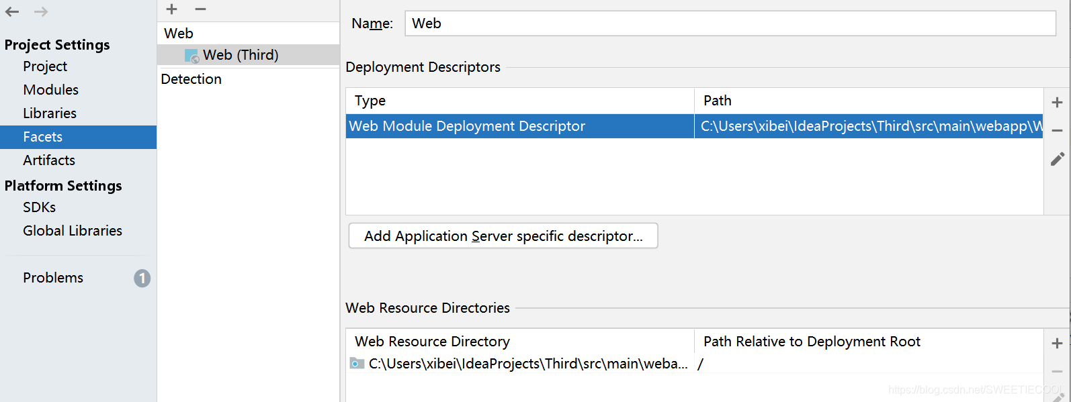Click the descriptor path web.xml cell
Screen dimensions: 1071x402
[x=869, y=126]
